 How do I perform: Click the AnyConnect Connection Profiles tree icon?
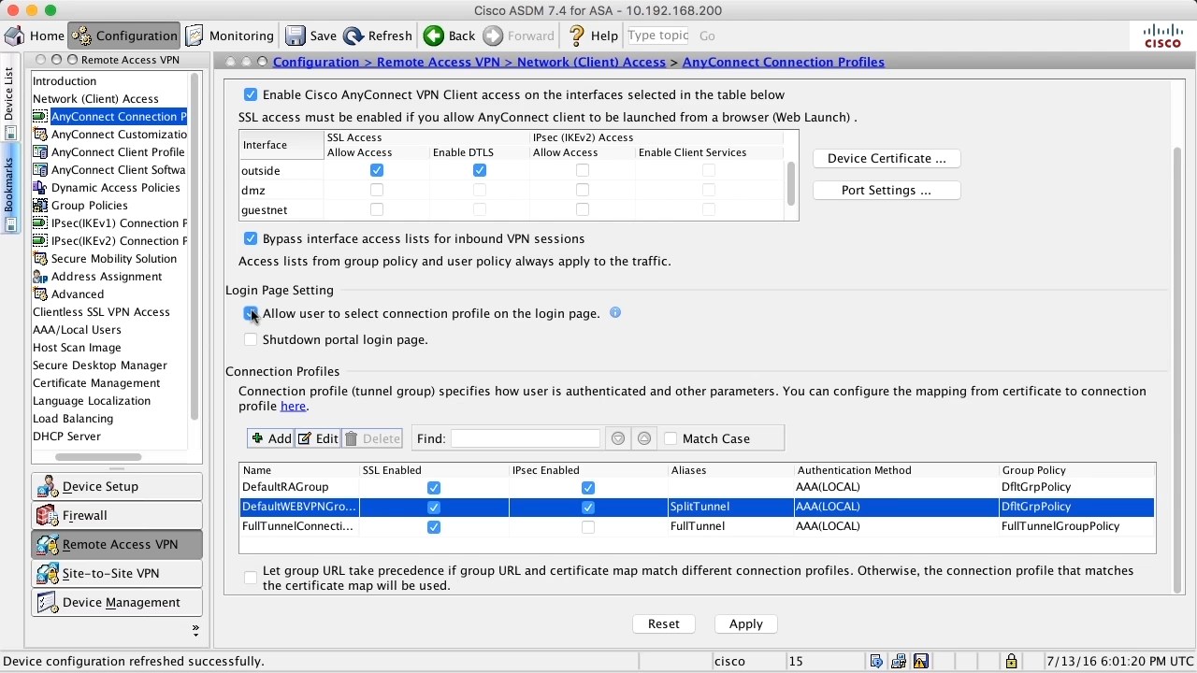coord(40,117)
